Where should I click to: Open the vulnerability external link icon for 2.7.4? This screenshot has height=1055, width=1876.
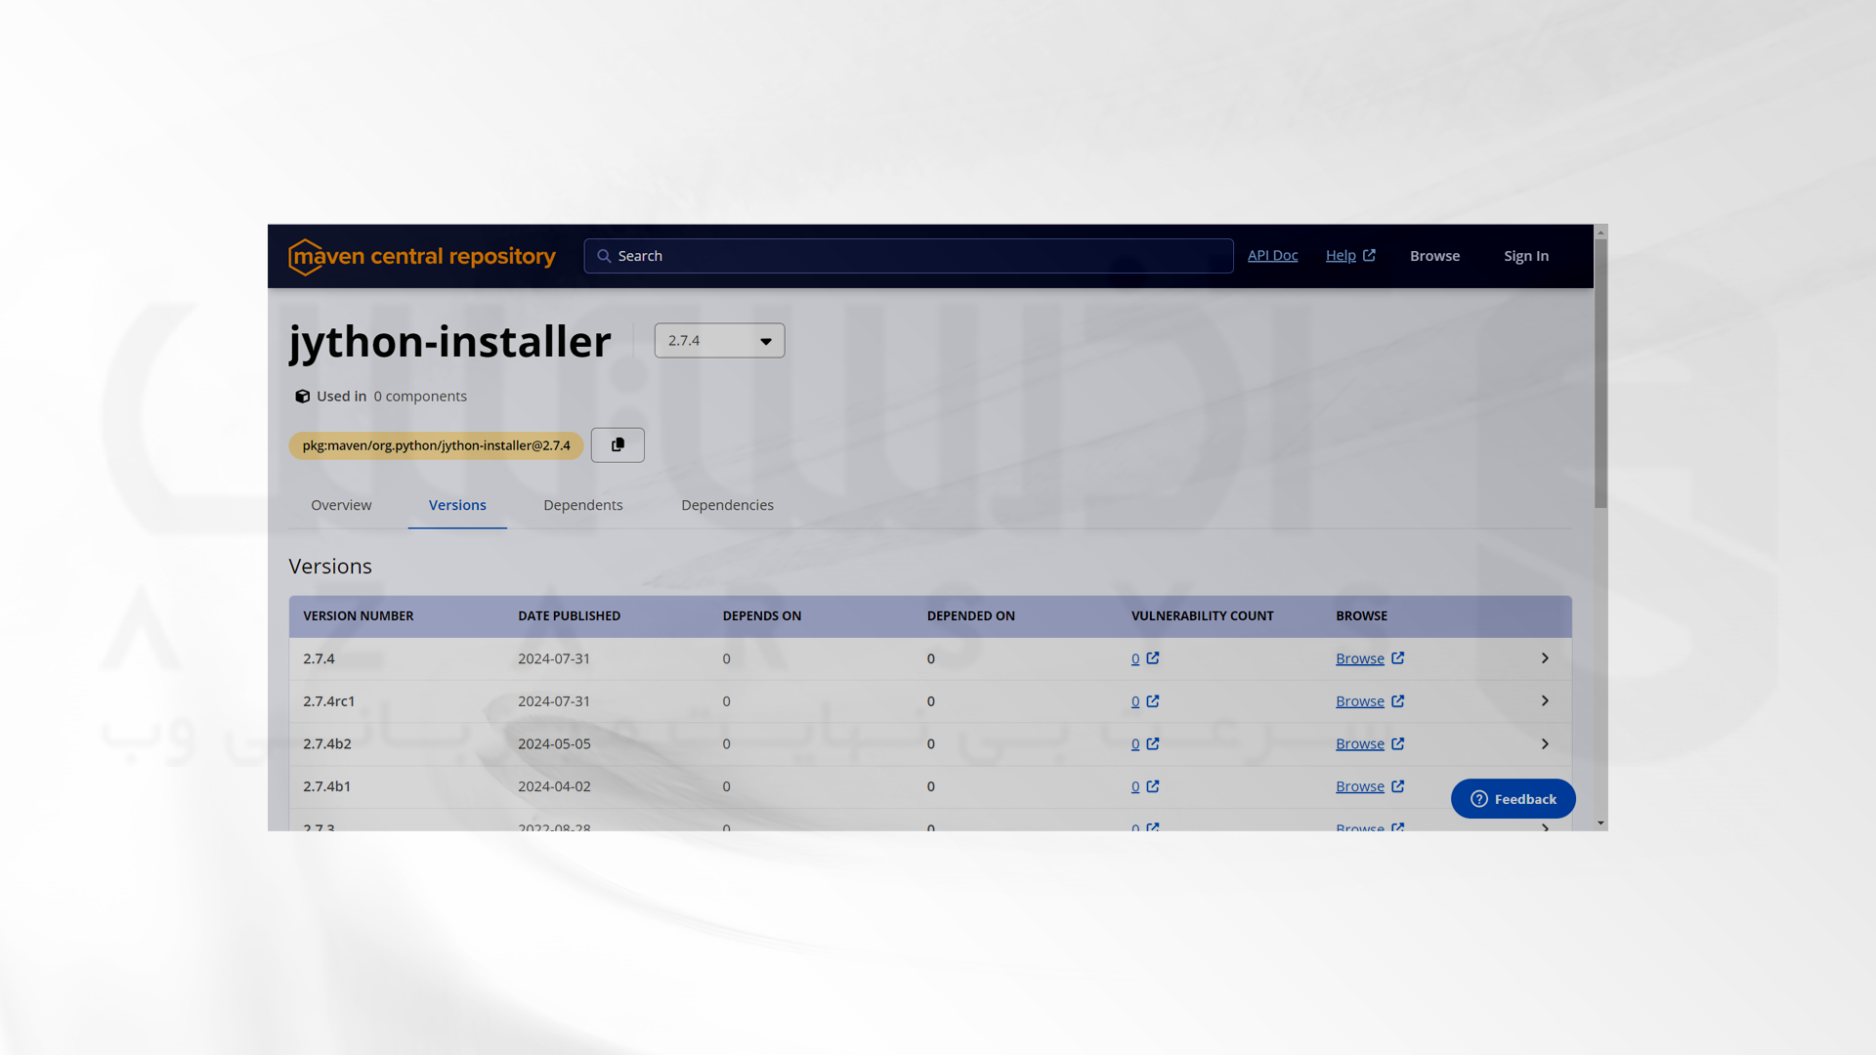pyautogui.click(x=1153, y=658)
